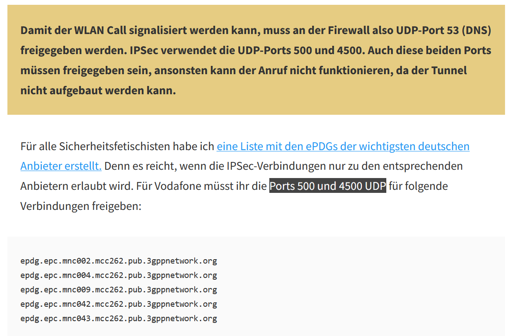The image size is (519, 336).
Task: Click the "nicht aufgebaut werden kann." line
Action: (x=98, y=90)
